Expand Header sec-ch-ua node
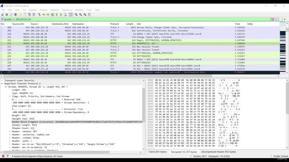 pos(9,144)
